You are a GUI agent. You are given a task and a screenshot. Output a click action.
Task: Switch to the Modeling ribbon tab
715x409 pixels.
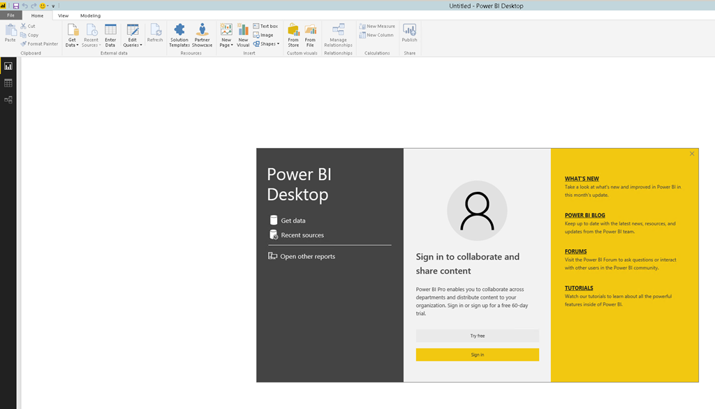90,15
